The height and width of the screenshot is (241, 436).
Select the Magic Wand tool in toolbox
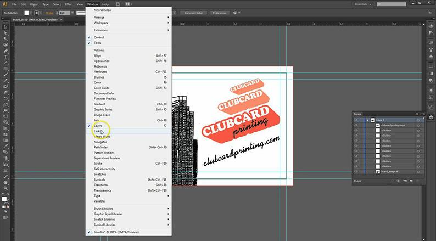coord(5,39)
